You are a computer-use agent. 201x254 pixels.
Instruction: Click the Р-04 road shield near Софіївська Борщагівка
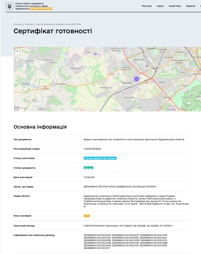(x=112, y=74)
